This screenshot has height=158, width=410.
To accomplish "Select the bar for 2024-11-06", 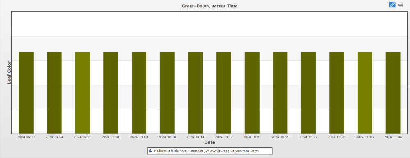I will [393, 93].
